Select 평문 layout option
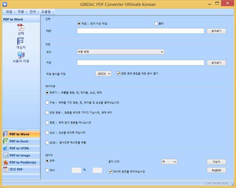This screenshot has width=236, height=188. click(x=47, y=123)
